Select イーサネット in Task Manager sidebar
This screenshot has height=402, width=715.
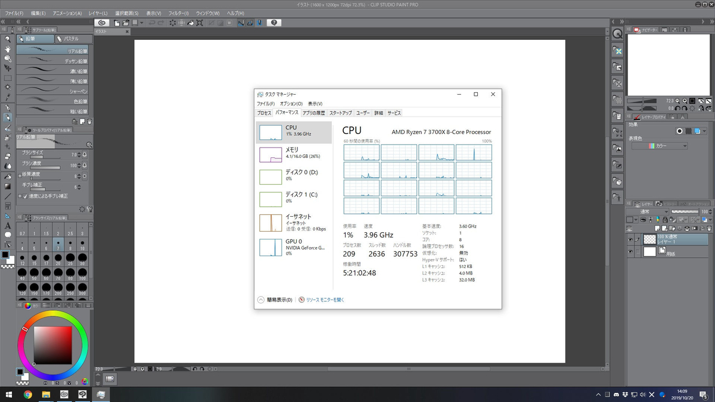tap(294, 222)
